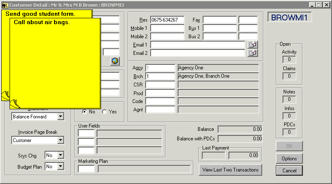Click View Last Two Transactions button
The height and width of the screenshot is (184, 332).
[231, 169]
